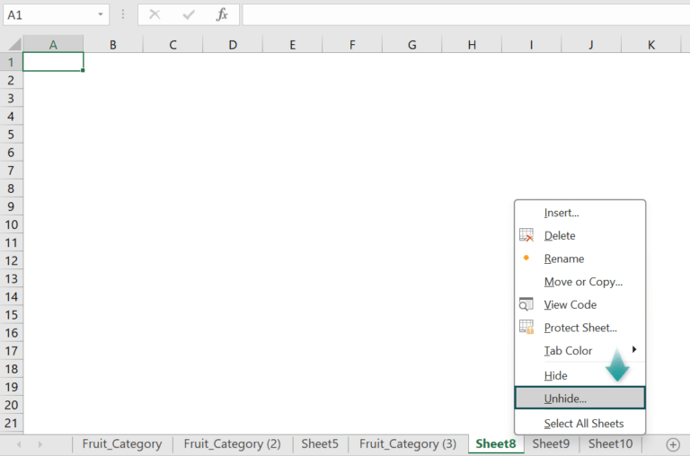
Task: Click the View Code icon in context menu
Action: 526,304
